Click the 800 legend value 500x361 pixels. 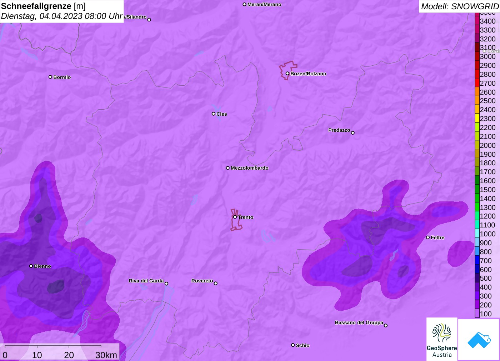point(486,252)
